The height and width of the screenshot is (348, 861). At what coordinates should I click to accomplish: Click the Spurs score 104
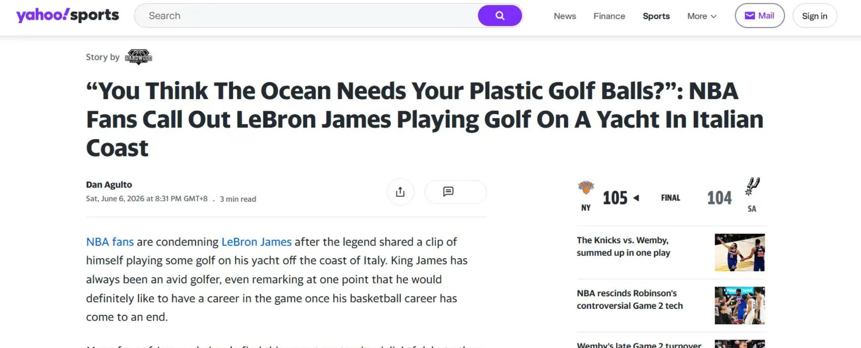[719, 198]
